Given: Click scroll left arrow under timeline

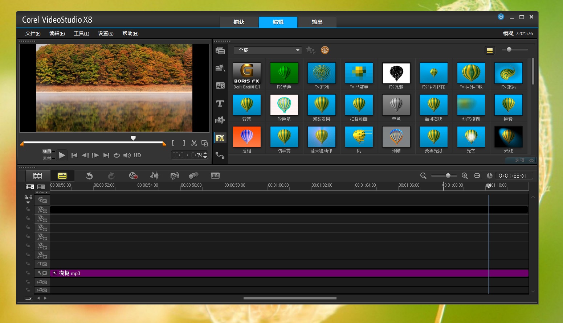Looking at the screenshot, I should click(x=38, y=298).
